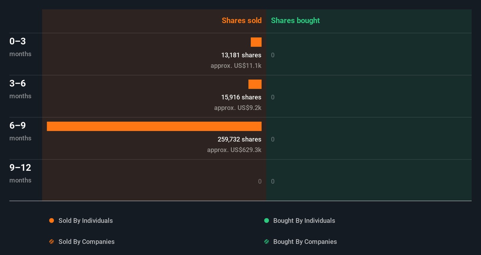Screen dimensions: 481x255
Task: Toggle the Bought By Individuals legend label
Action: (x=304, y=221)
